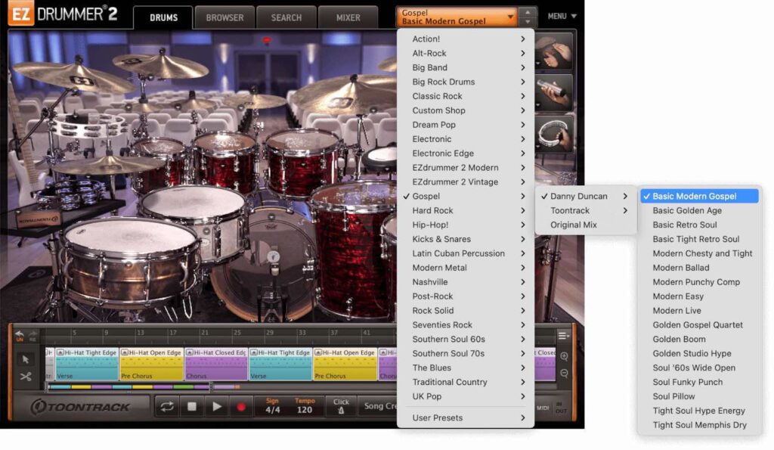
Task: Choose the Modern Punchy Comp preset
Action: pos(699,282)
